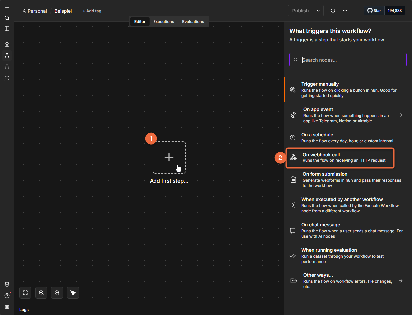
Task: Click Add tag
Action: click(x=92, y=11)
